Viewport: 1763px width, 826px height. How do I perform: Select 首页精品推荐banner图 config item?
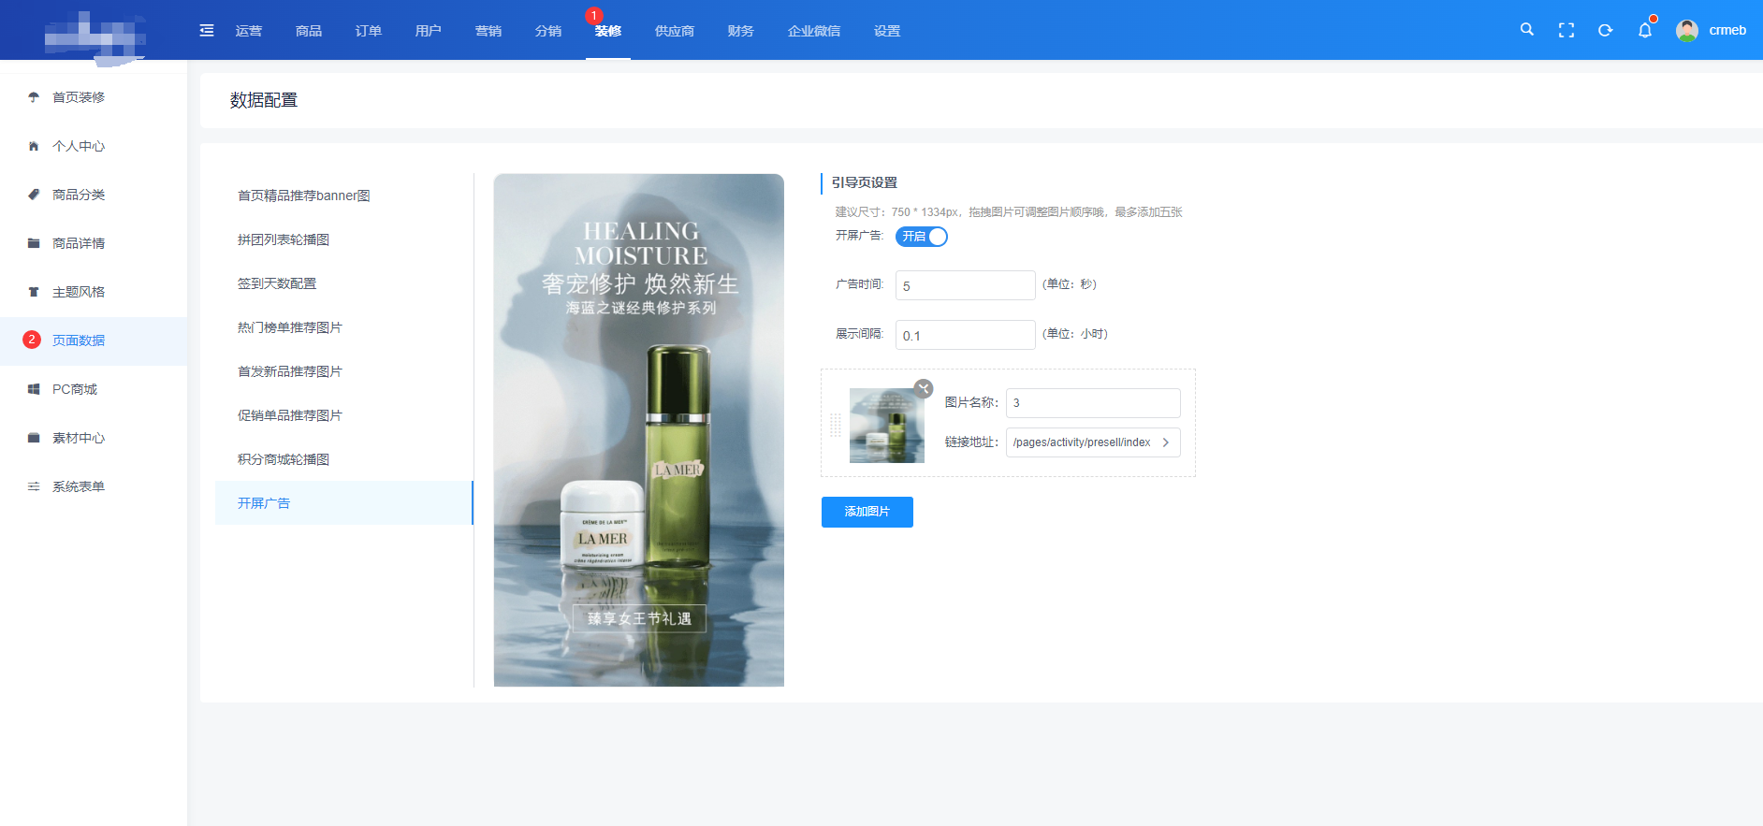(x=344, y=196)
